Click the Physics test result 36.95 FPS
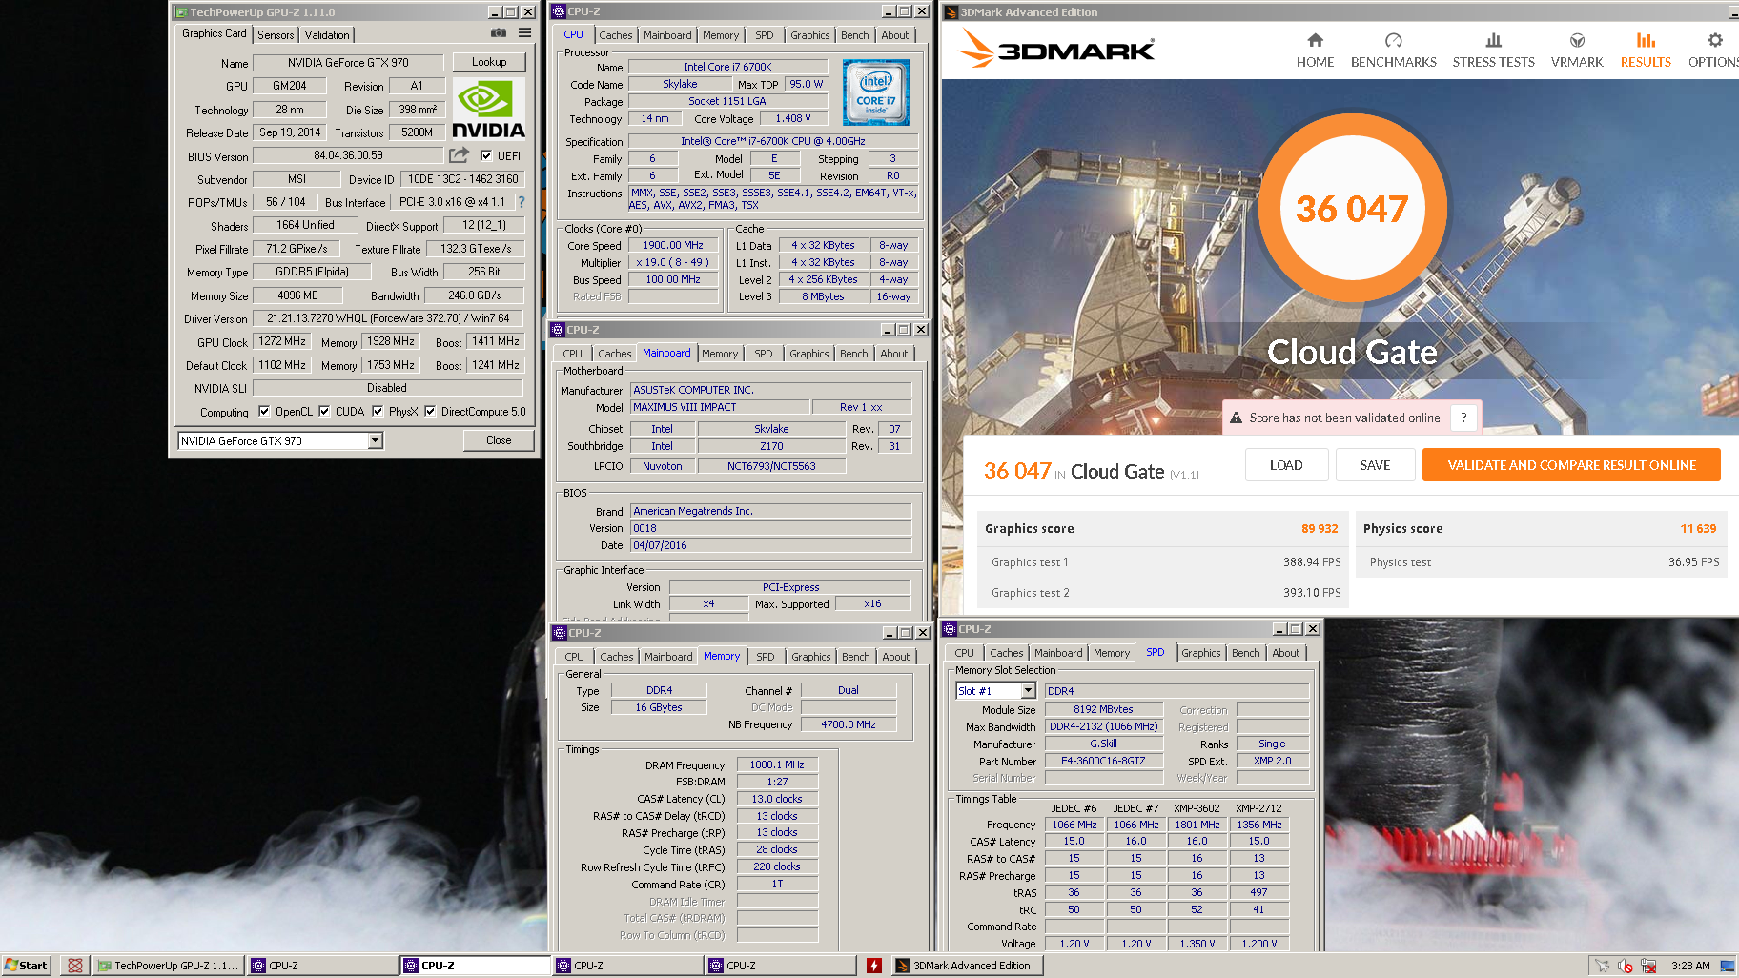 [x=1694, y=562]
